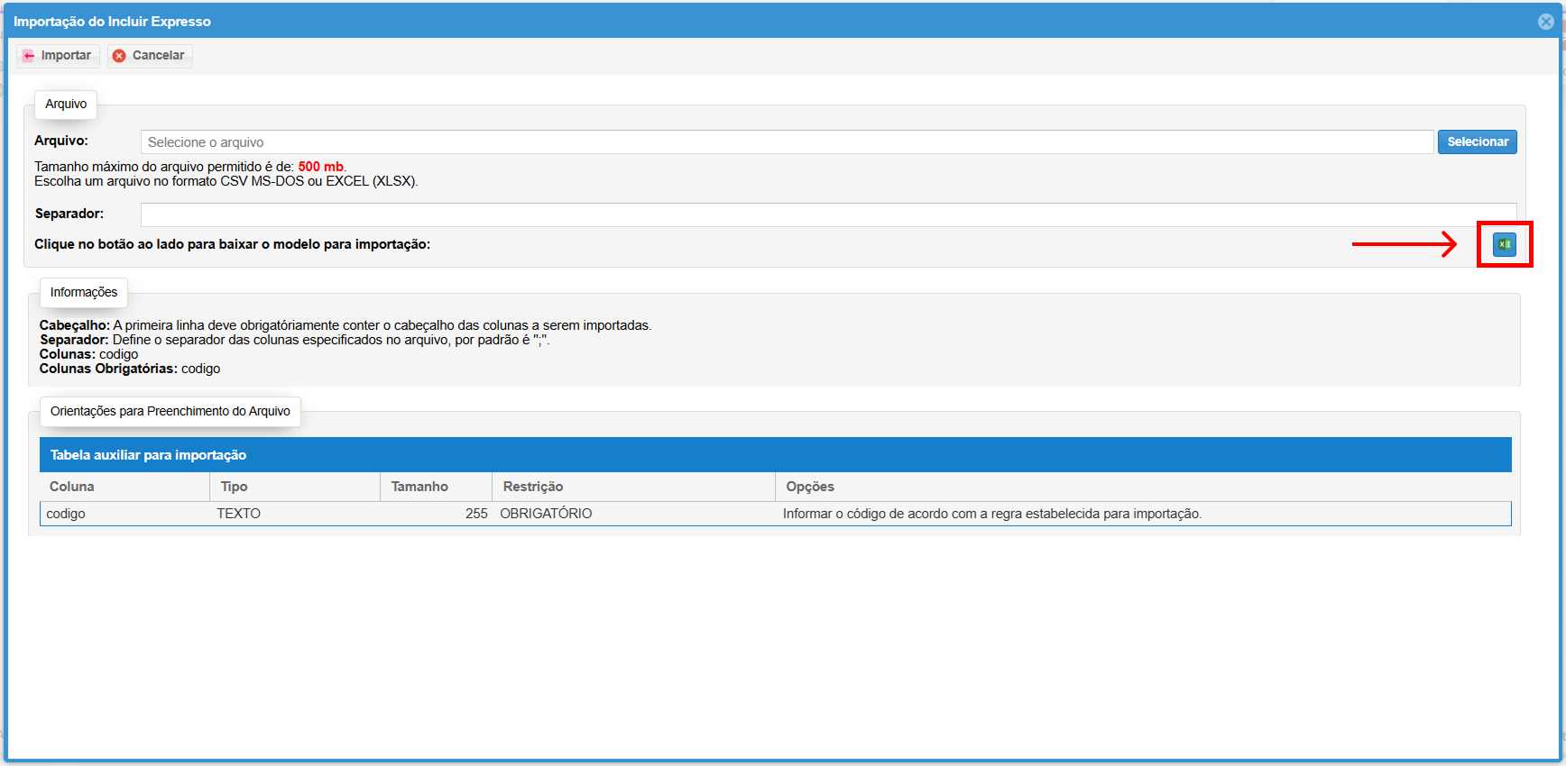Click the Opções column header
This screenshot has width=1566, height=766.
[810, 487]
